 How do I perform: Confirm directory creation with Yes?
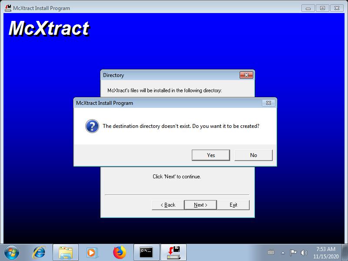(x=211, y=155)
